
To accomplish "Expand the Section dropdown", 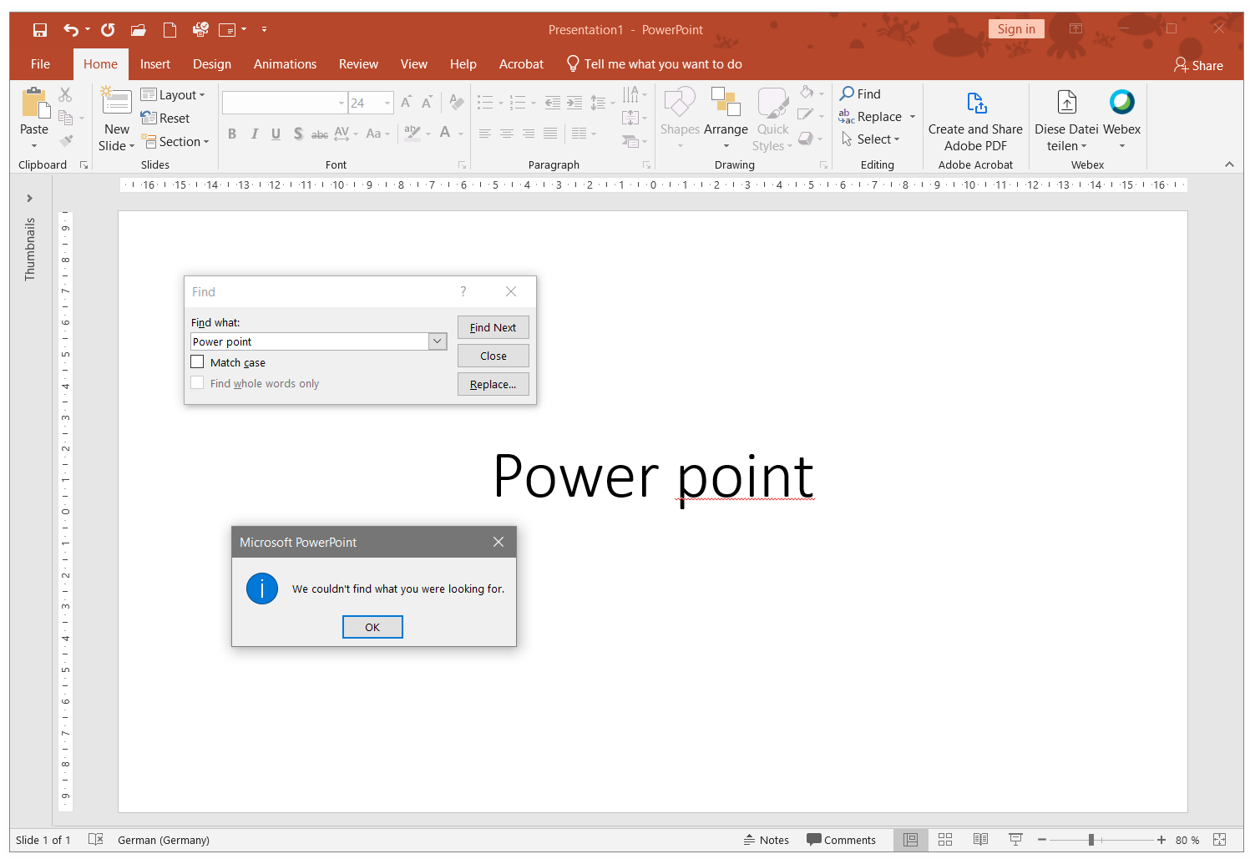I will [x=175, y=142].
